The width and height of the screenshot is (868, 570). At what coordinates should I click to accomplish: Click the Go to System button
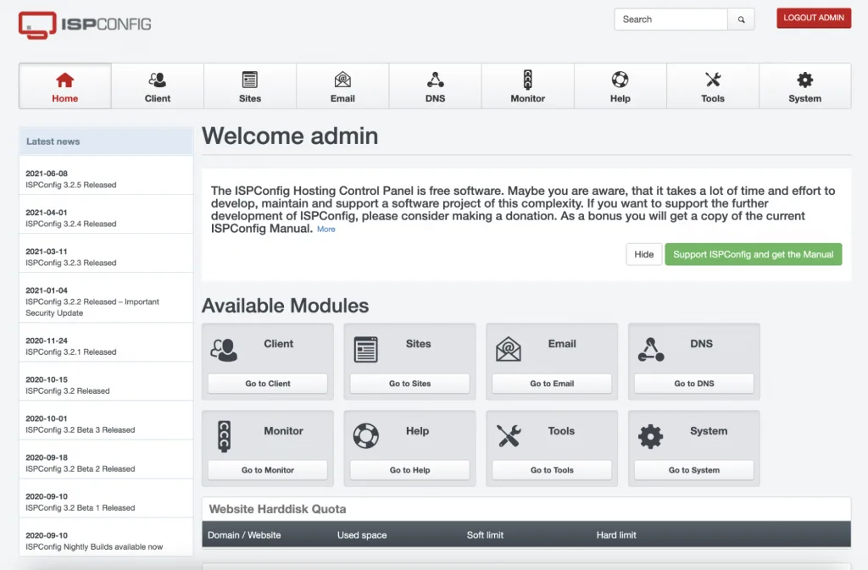pyautogui.click(x=694, y=470)
